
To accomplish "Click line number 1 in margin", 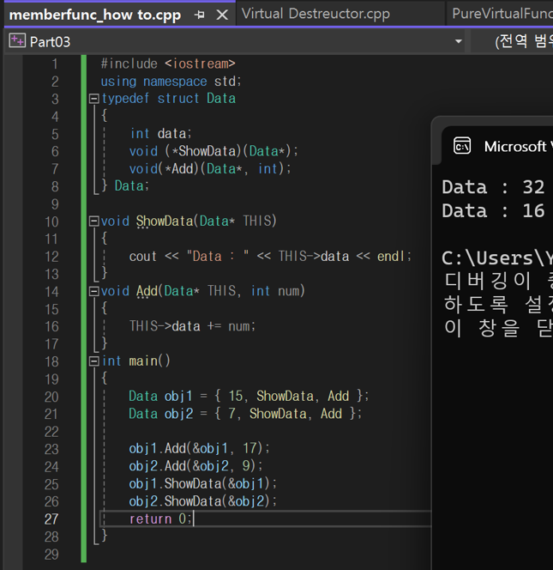I will tap(55, 64).
